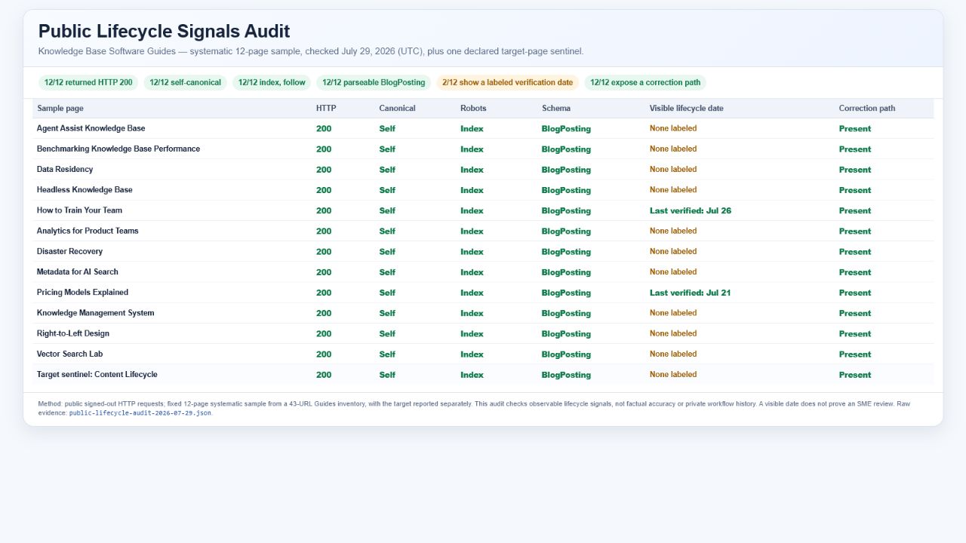Select the 'How to Train Your Team' page name
The width and height of the screenshot is (966, 543).
[x=79, y=210]
